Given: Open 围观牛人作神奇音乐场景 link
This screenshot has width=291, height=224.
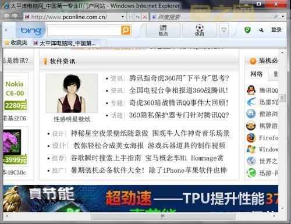Looking at the screenshot, I should (x=191, y=133).
